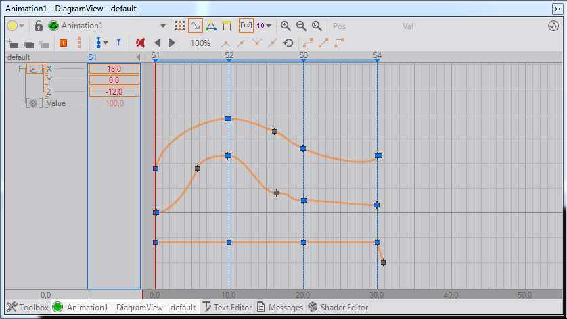Click the red X delete keyframe icon
Screen dimensions: 567x319
pos(141,43)
